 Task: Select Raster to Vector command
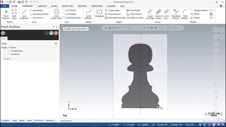tap(135, 18)
